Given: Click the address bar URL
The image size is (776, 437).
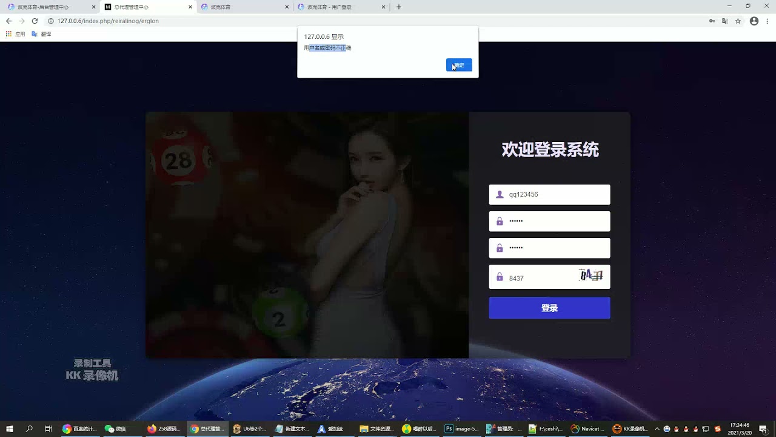Looking at the screenshot, I should tap(108, 21).
